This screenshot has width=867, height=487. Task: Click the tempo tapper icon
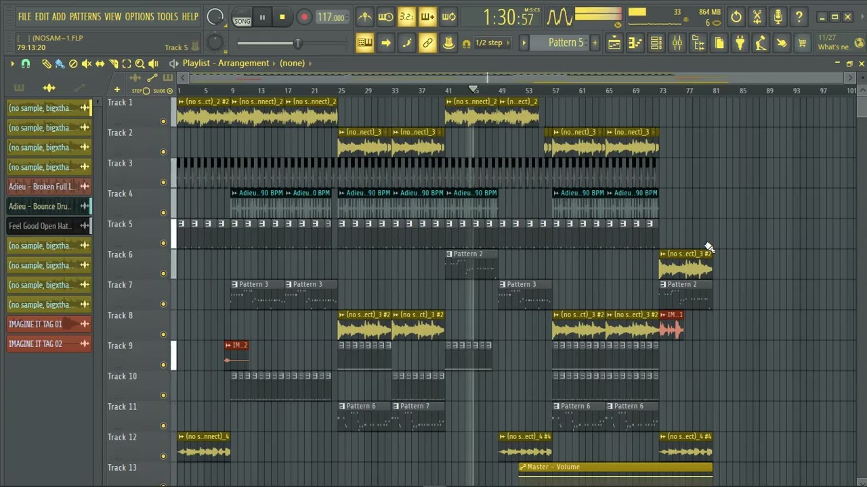click(761, 43)
